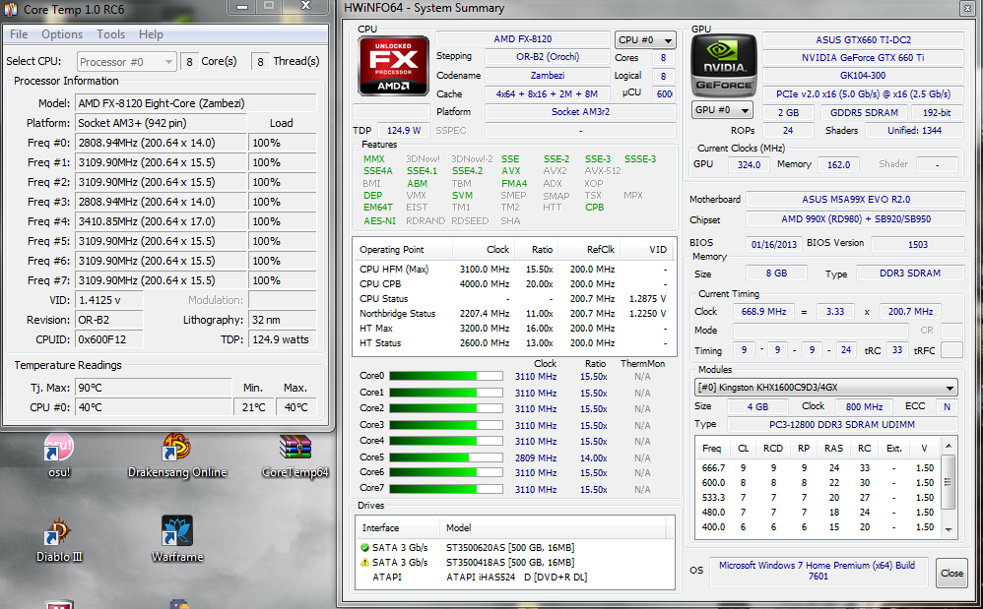983x609 pixels.
Task: Click the CPUID value 0x600F12
Action: point(109,339)
